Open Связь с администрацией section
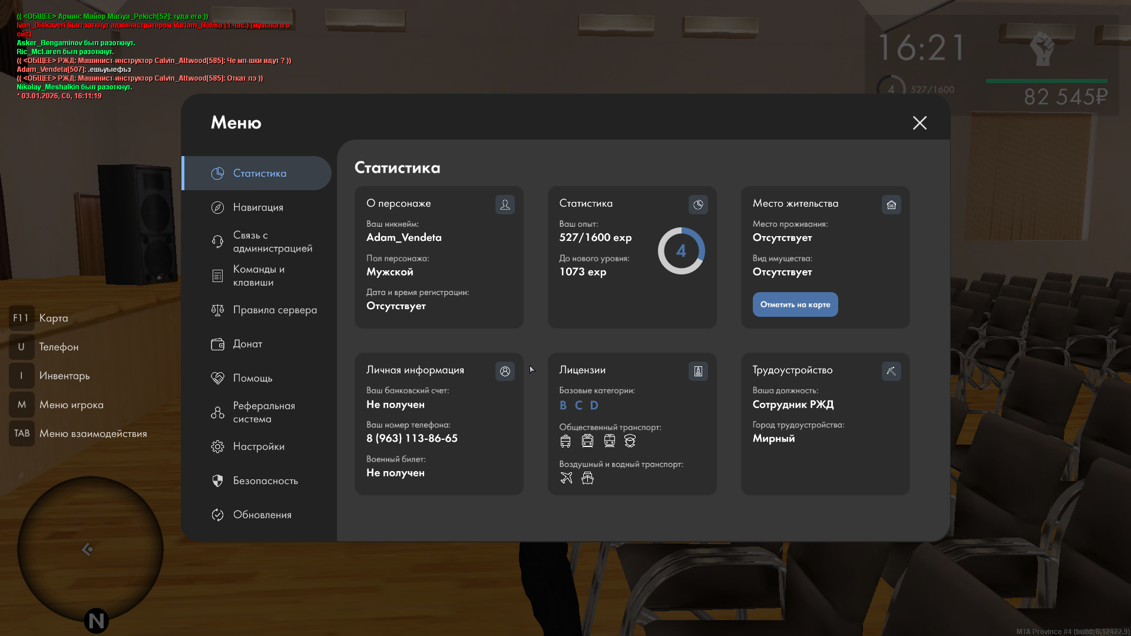This screenshot has height=636, width=1131. tap(272, 241)
